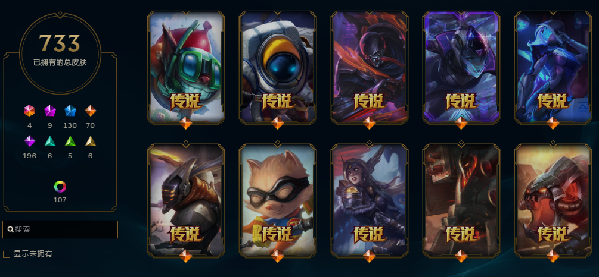Image resolution: width=599 pixels, height=277 pixels.
Task: Toggle the 显示未拥有 checkbox
Action: [7, 254]
